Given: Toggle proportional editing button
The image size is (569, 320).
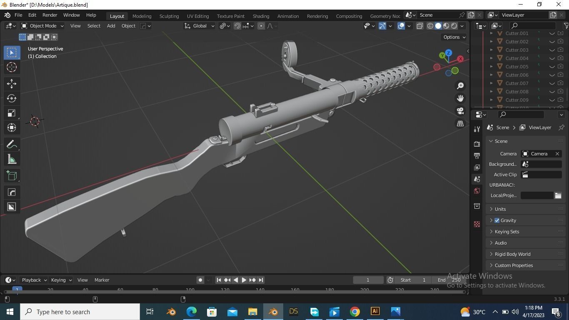Looking at the screenshot, I should pos(261,26).
